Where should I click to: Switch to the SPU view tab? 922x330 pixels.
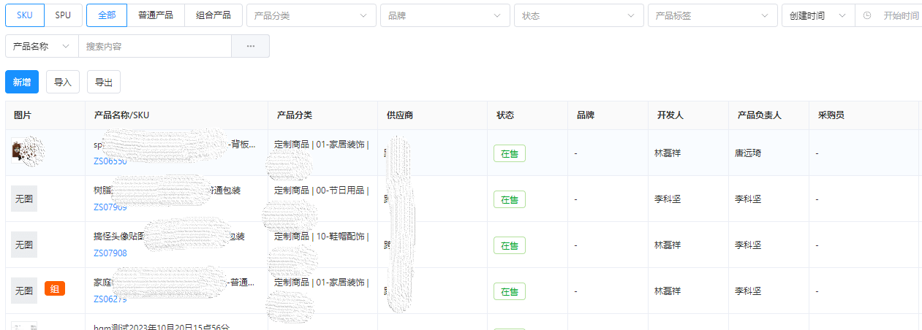coord(64,15)
